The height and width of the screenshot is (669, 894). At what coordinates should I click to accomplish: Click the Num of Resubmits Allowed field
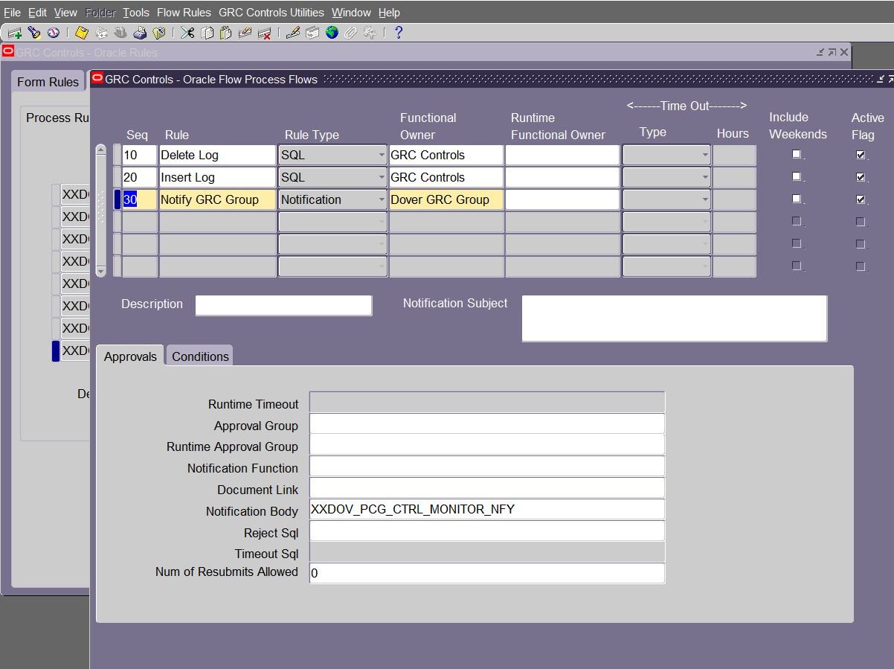point(487,573)
